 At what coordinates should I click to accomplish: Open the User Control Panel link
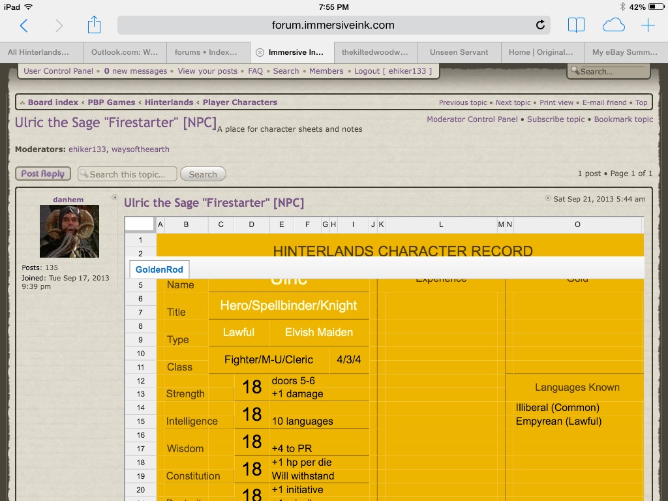pyautogui.click(x=59, y=71)
